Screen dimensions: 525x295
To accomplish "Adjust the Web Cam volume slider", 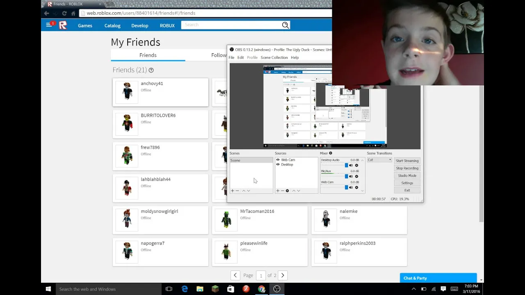I will (x=346, y=188).
